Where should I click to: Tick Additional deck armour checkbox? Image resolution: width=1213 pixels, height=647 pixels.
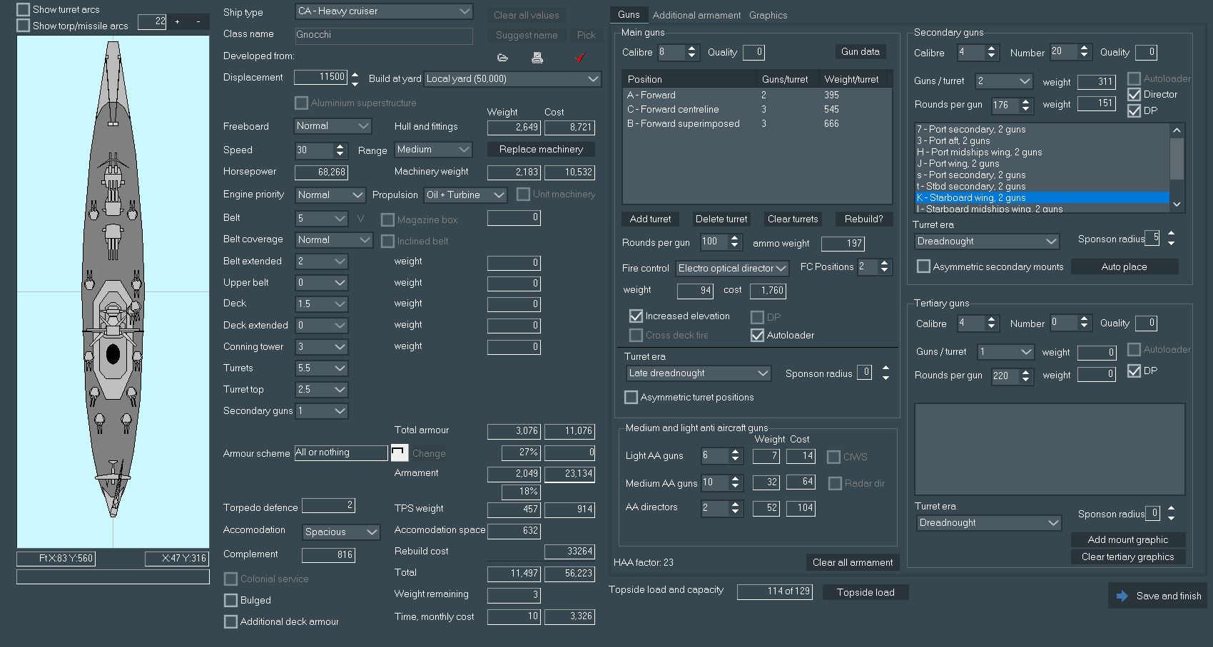[x=230, y=621]
